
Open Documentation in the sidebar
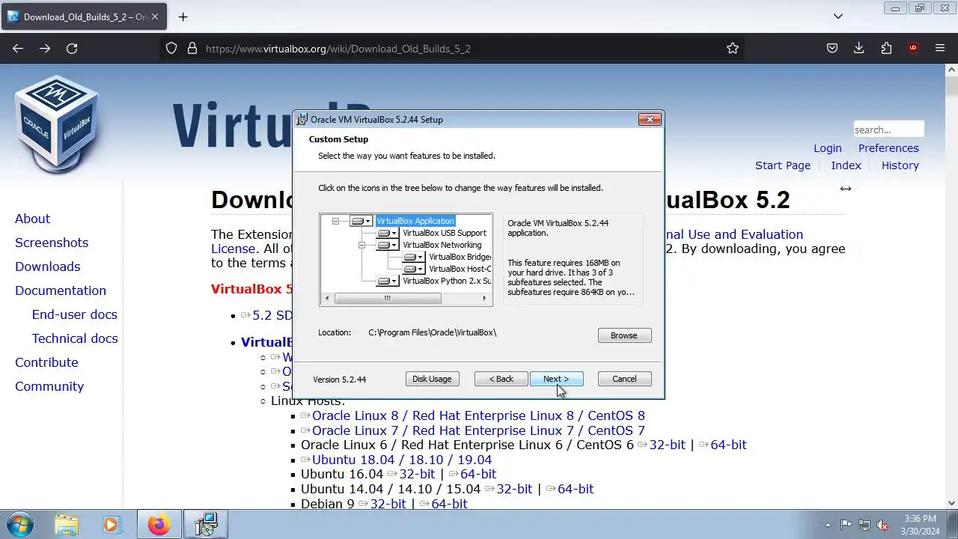61,290
